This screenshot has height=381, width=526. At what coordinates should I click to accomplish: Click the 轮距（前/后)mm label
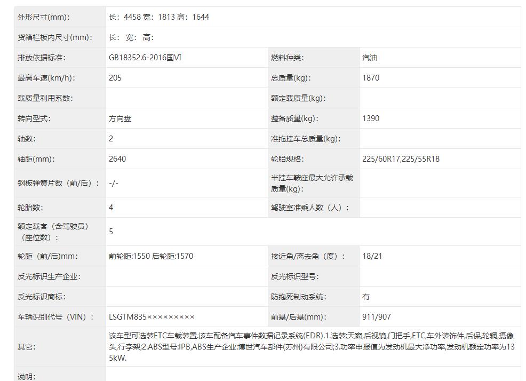coord(47,256)
